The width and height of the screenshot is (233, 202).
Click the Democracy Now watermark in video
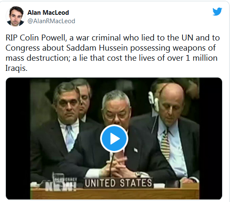pyautogui.click(x=61, y=184)
